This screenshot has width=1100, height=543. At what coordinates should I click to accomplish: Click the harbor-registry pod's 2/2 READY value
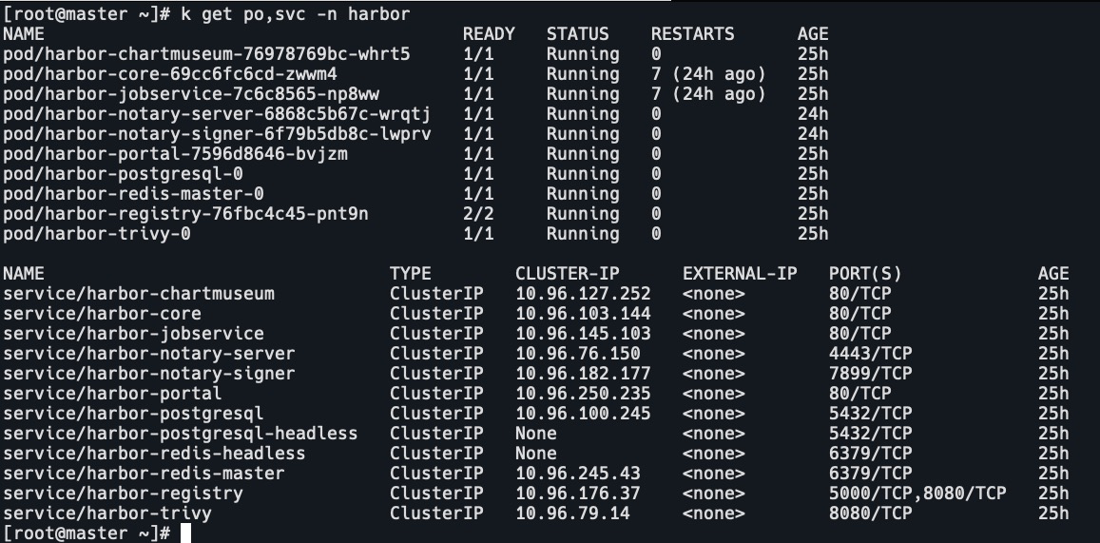coord(478,214)
